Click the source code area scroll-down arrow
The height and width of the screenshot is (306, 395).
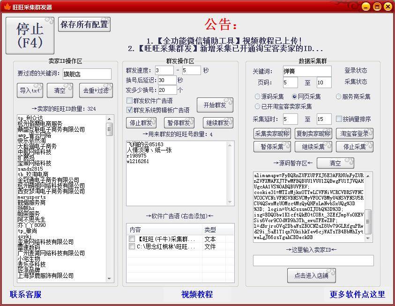368,238
